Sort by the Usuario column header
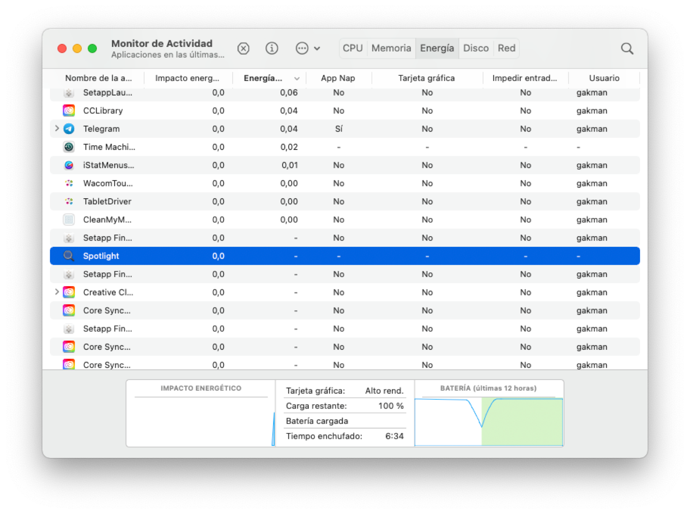 tap(604, 78)
